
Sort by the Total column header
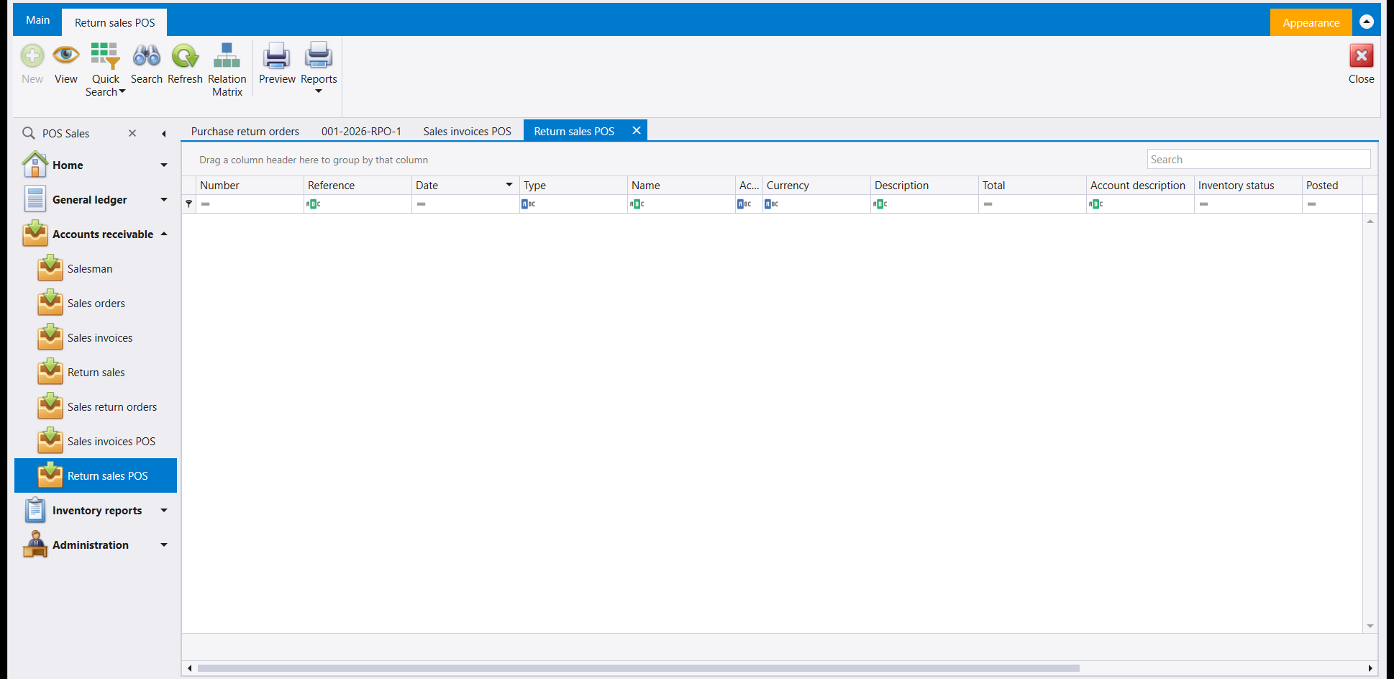[x=1032, y=185]
